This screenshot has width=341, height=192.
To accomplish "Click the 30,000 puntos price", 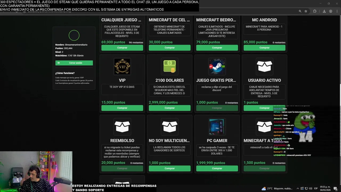I will point(161,42).
